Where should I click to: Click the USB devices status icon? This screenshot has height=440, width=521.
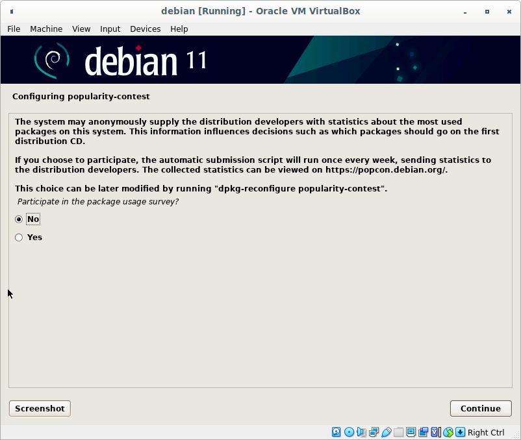point(386,432)
